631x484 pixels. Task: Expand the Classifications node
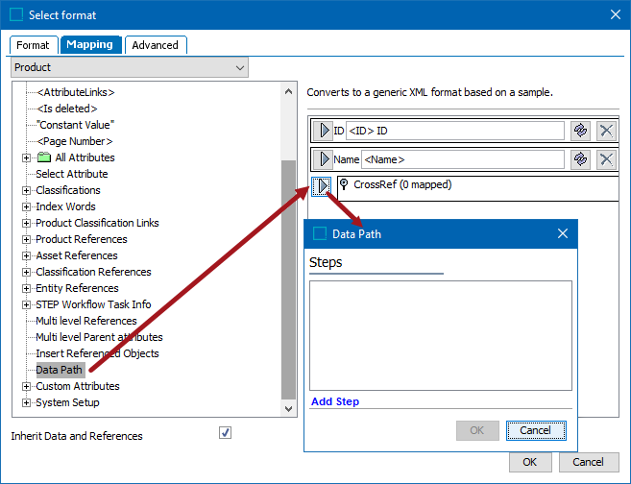tap(26, 190)
